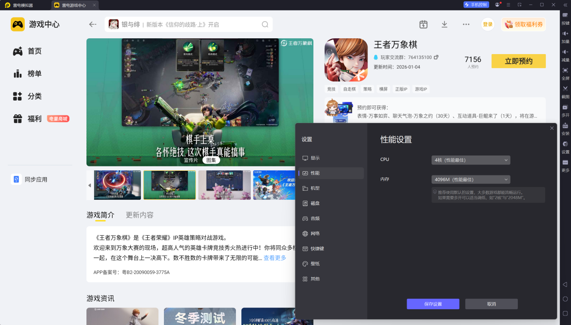Close the settings dialog with X
This screenshot has width=571, height=325.
[552, 128]
